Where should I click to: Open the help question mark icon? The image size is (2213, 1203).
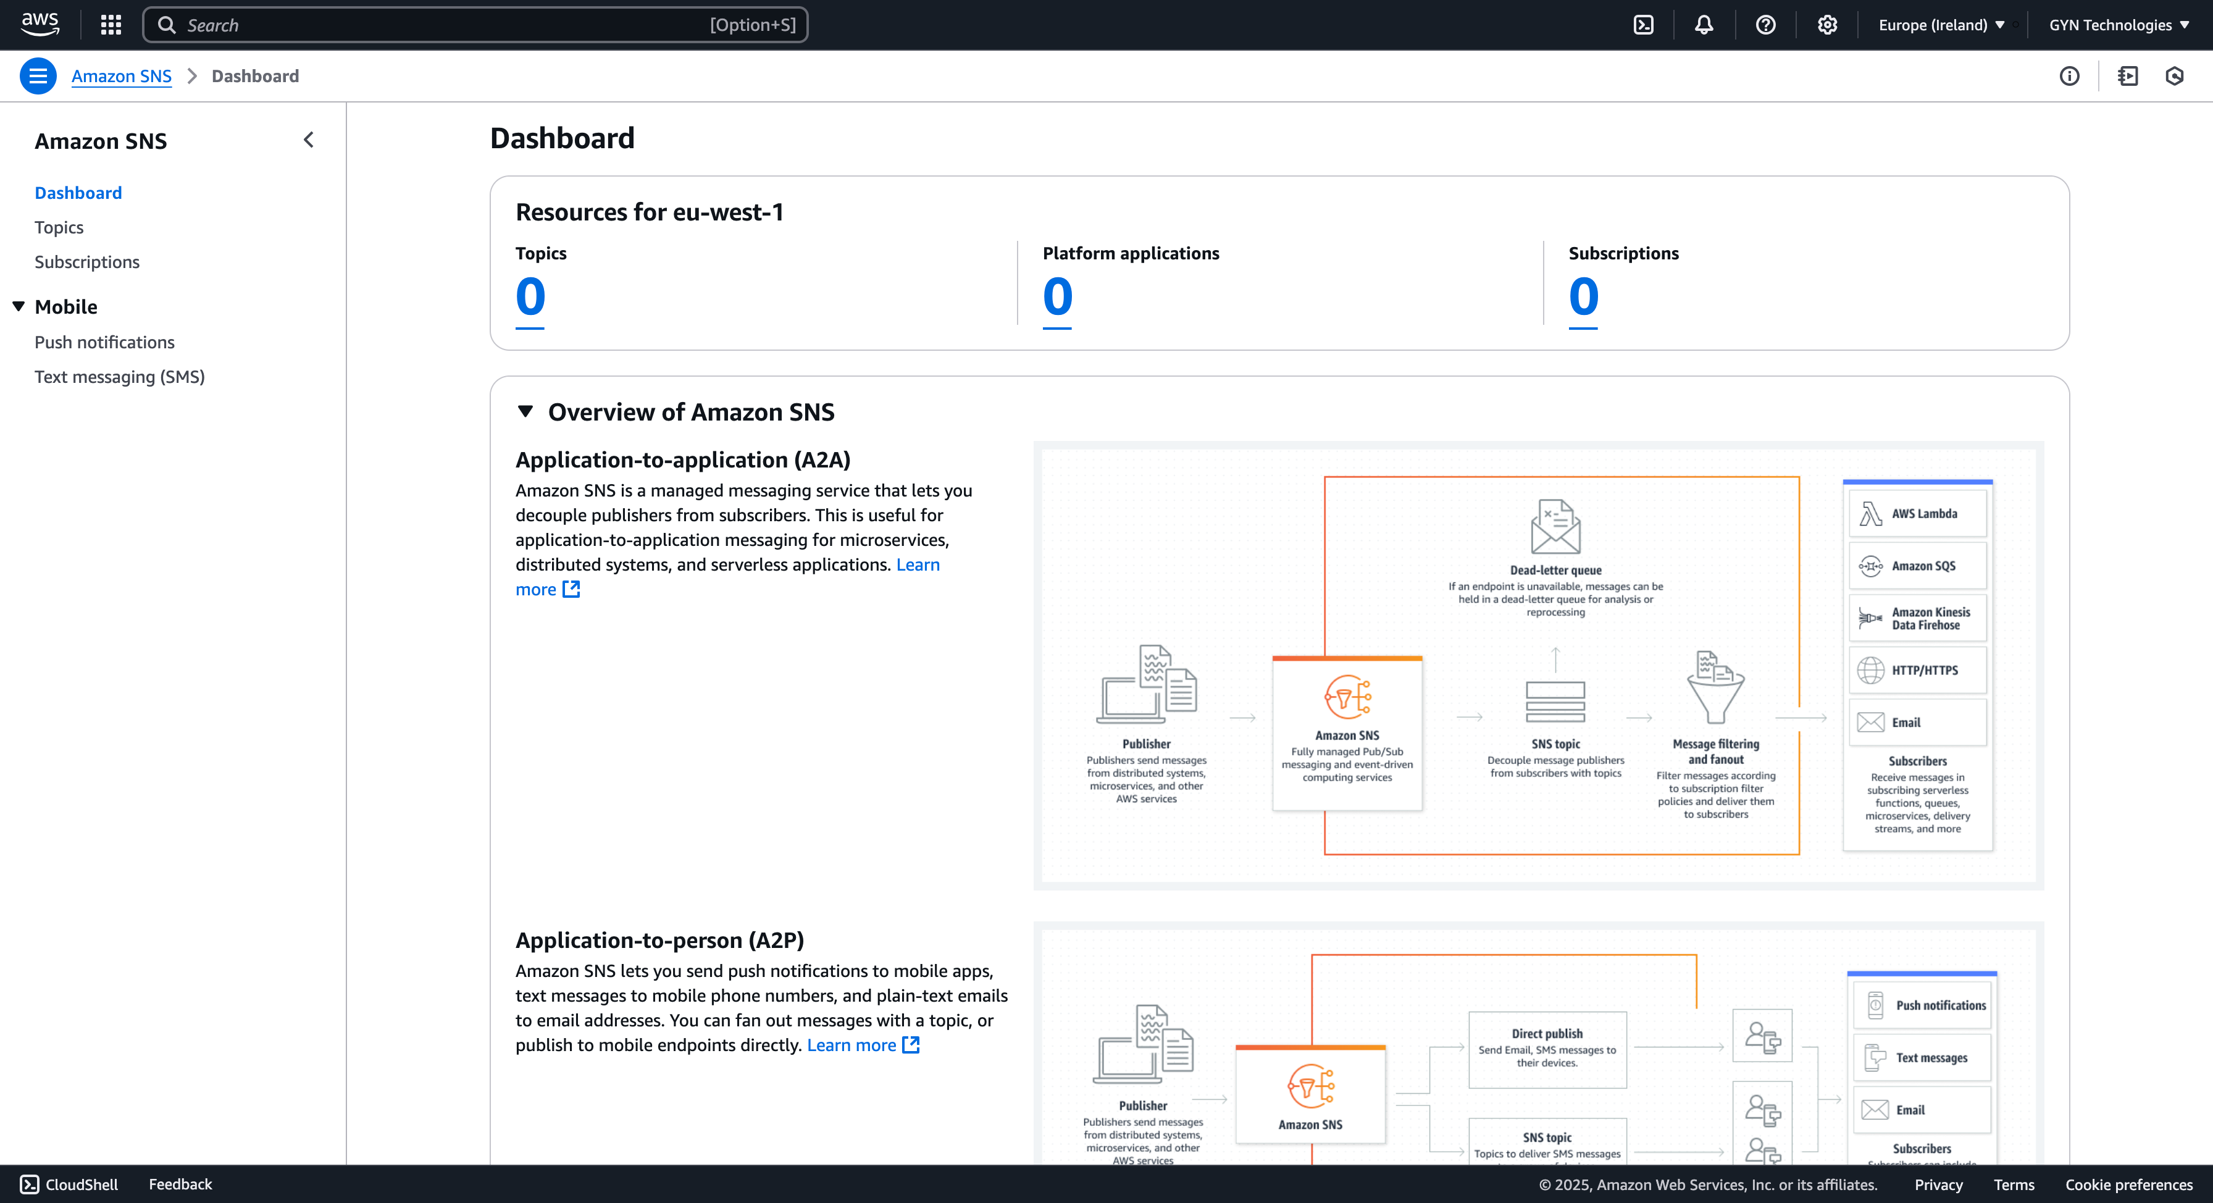click(x=1765, y=24)
